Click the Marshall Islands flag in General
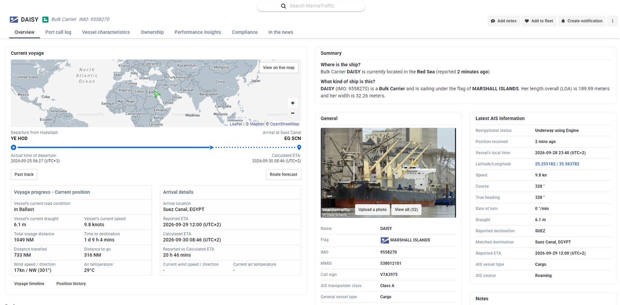Viewport: 620px width, 305px height. click(x=384, y=240)
